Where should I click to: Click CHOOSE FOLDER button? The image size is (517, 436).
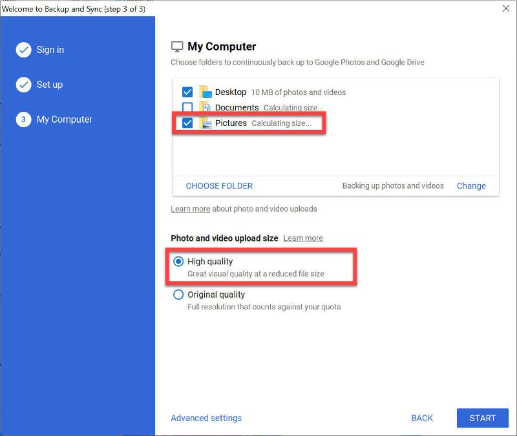tap(219, 186)
